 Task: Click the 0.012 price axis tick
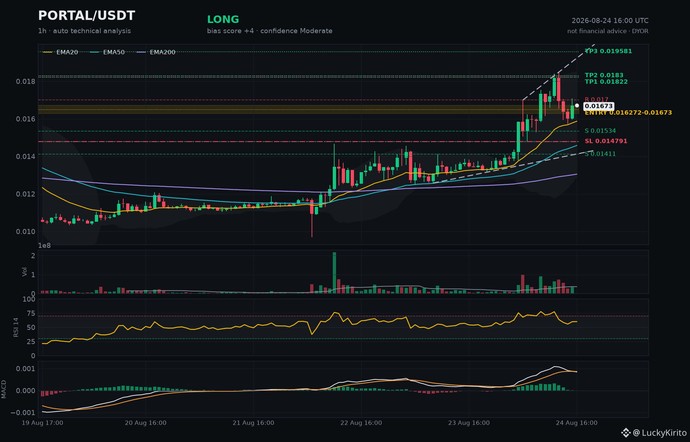26,194
